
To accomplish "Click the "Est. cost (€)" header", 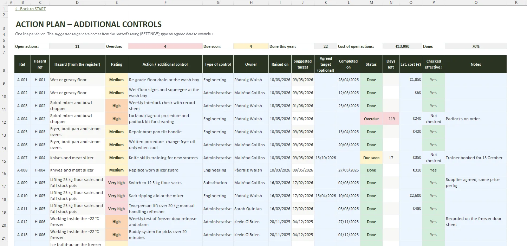I will (410, 64).
